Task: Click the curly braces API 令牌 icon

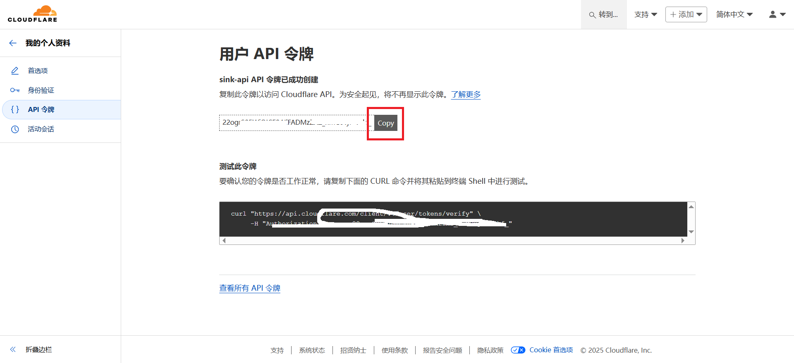Action: tap(15, 109)
